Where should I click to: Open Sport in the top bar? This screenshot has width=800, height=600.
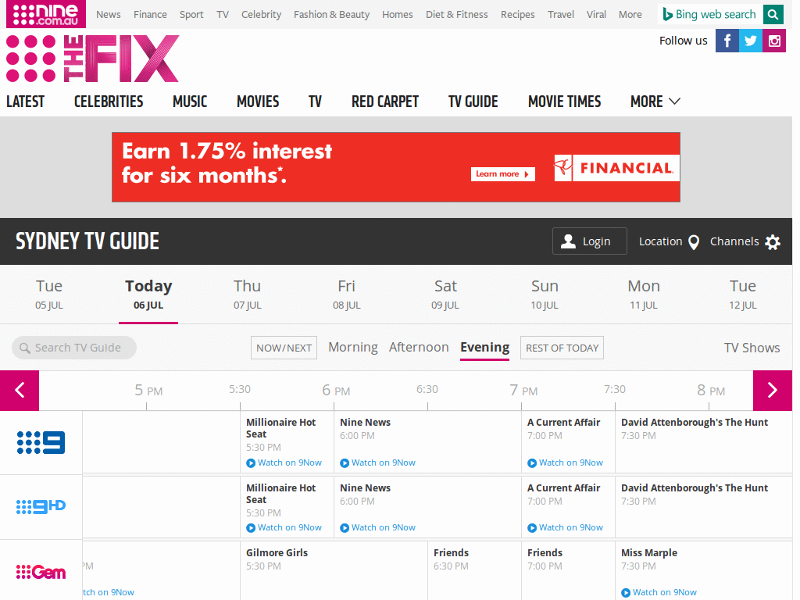[191, 14]
